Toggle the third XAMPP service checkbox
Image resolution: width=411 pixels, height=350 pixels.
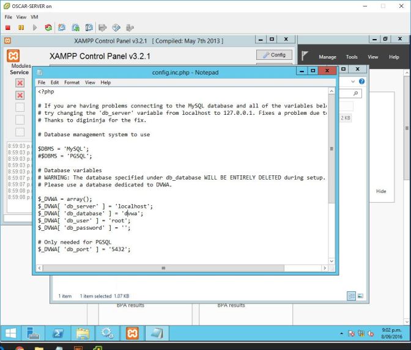point(20,108)
